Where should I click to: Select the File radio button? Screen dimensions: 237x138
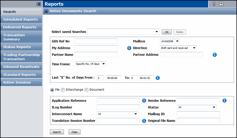[52, 90]
